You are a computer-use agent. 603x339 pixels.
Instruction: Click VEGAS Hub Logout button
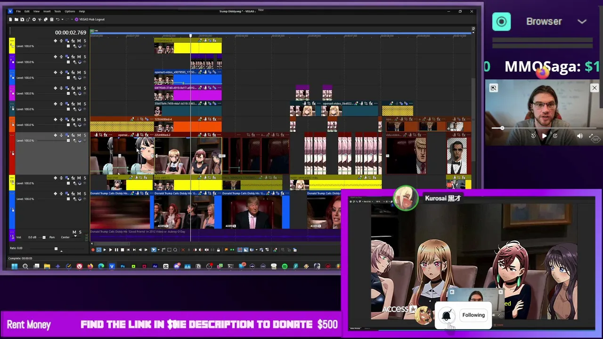[x=90, y=19]
